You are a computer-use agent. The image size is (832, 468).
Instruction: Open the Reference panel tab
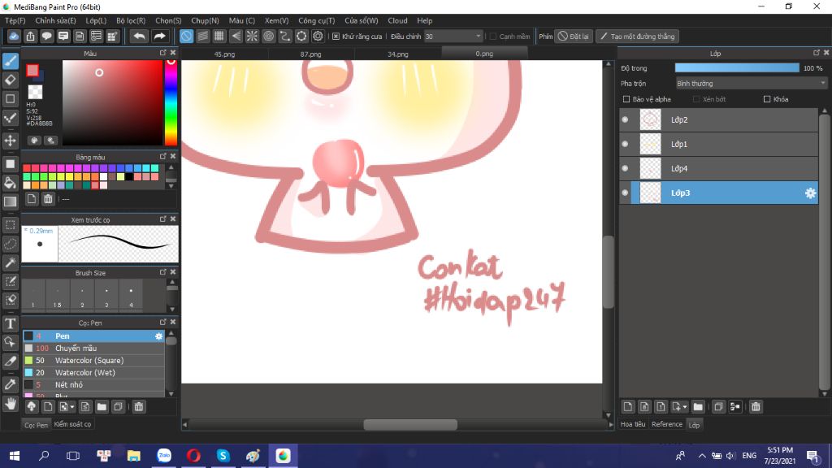coord(666,424)
